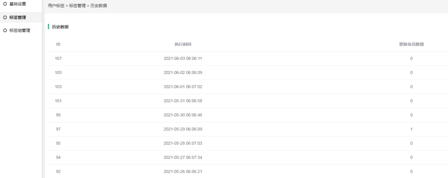Click the circle icon beside 标签组管理
Image resolution: width=448 pixels, height=178 pixels.
[5, 30]
